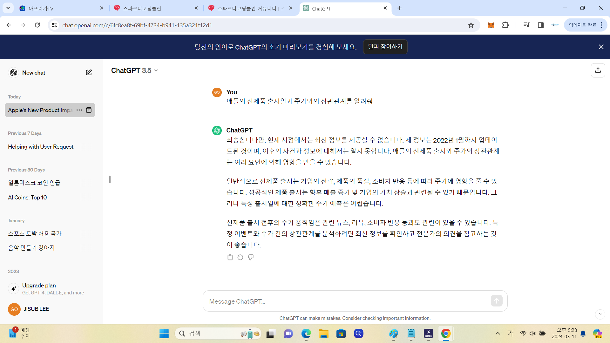Screen dimensions: 610x343
Task: Archive the Apple's New Product chat
Action: coord(89,110)
